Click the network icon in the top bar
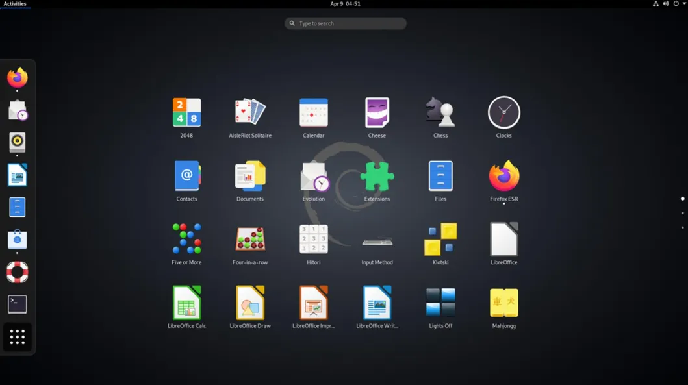This screenshot has width=688, height=385. (655, 3)
